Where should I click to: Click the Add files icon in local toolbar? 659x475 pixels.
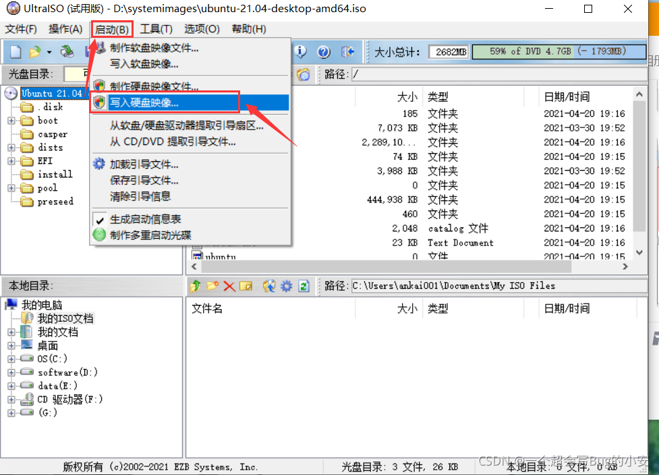click(x=269, y=286)
